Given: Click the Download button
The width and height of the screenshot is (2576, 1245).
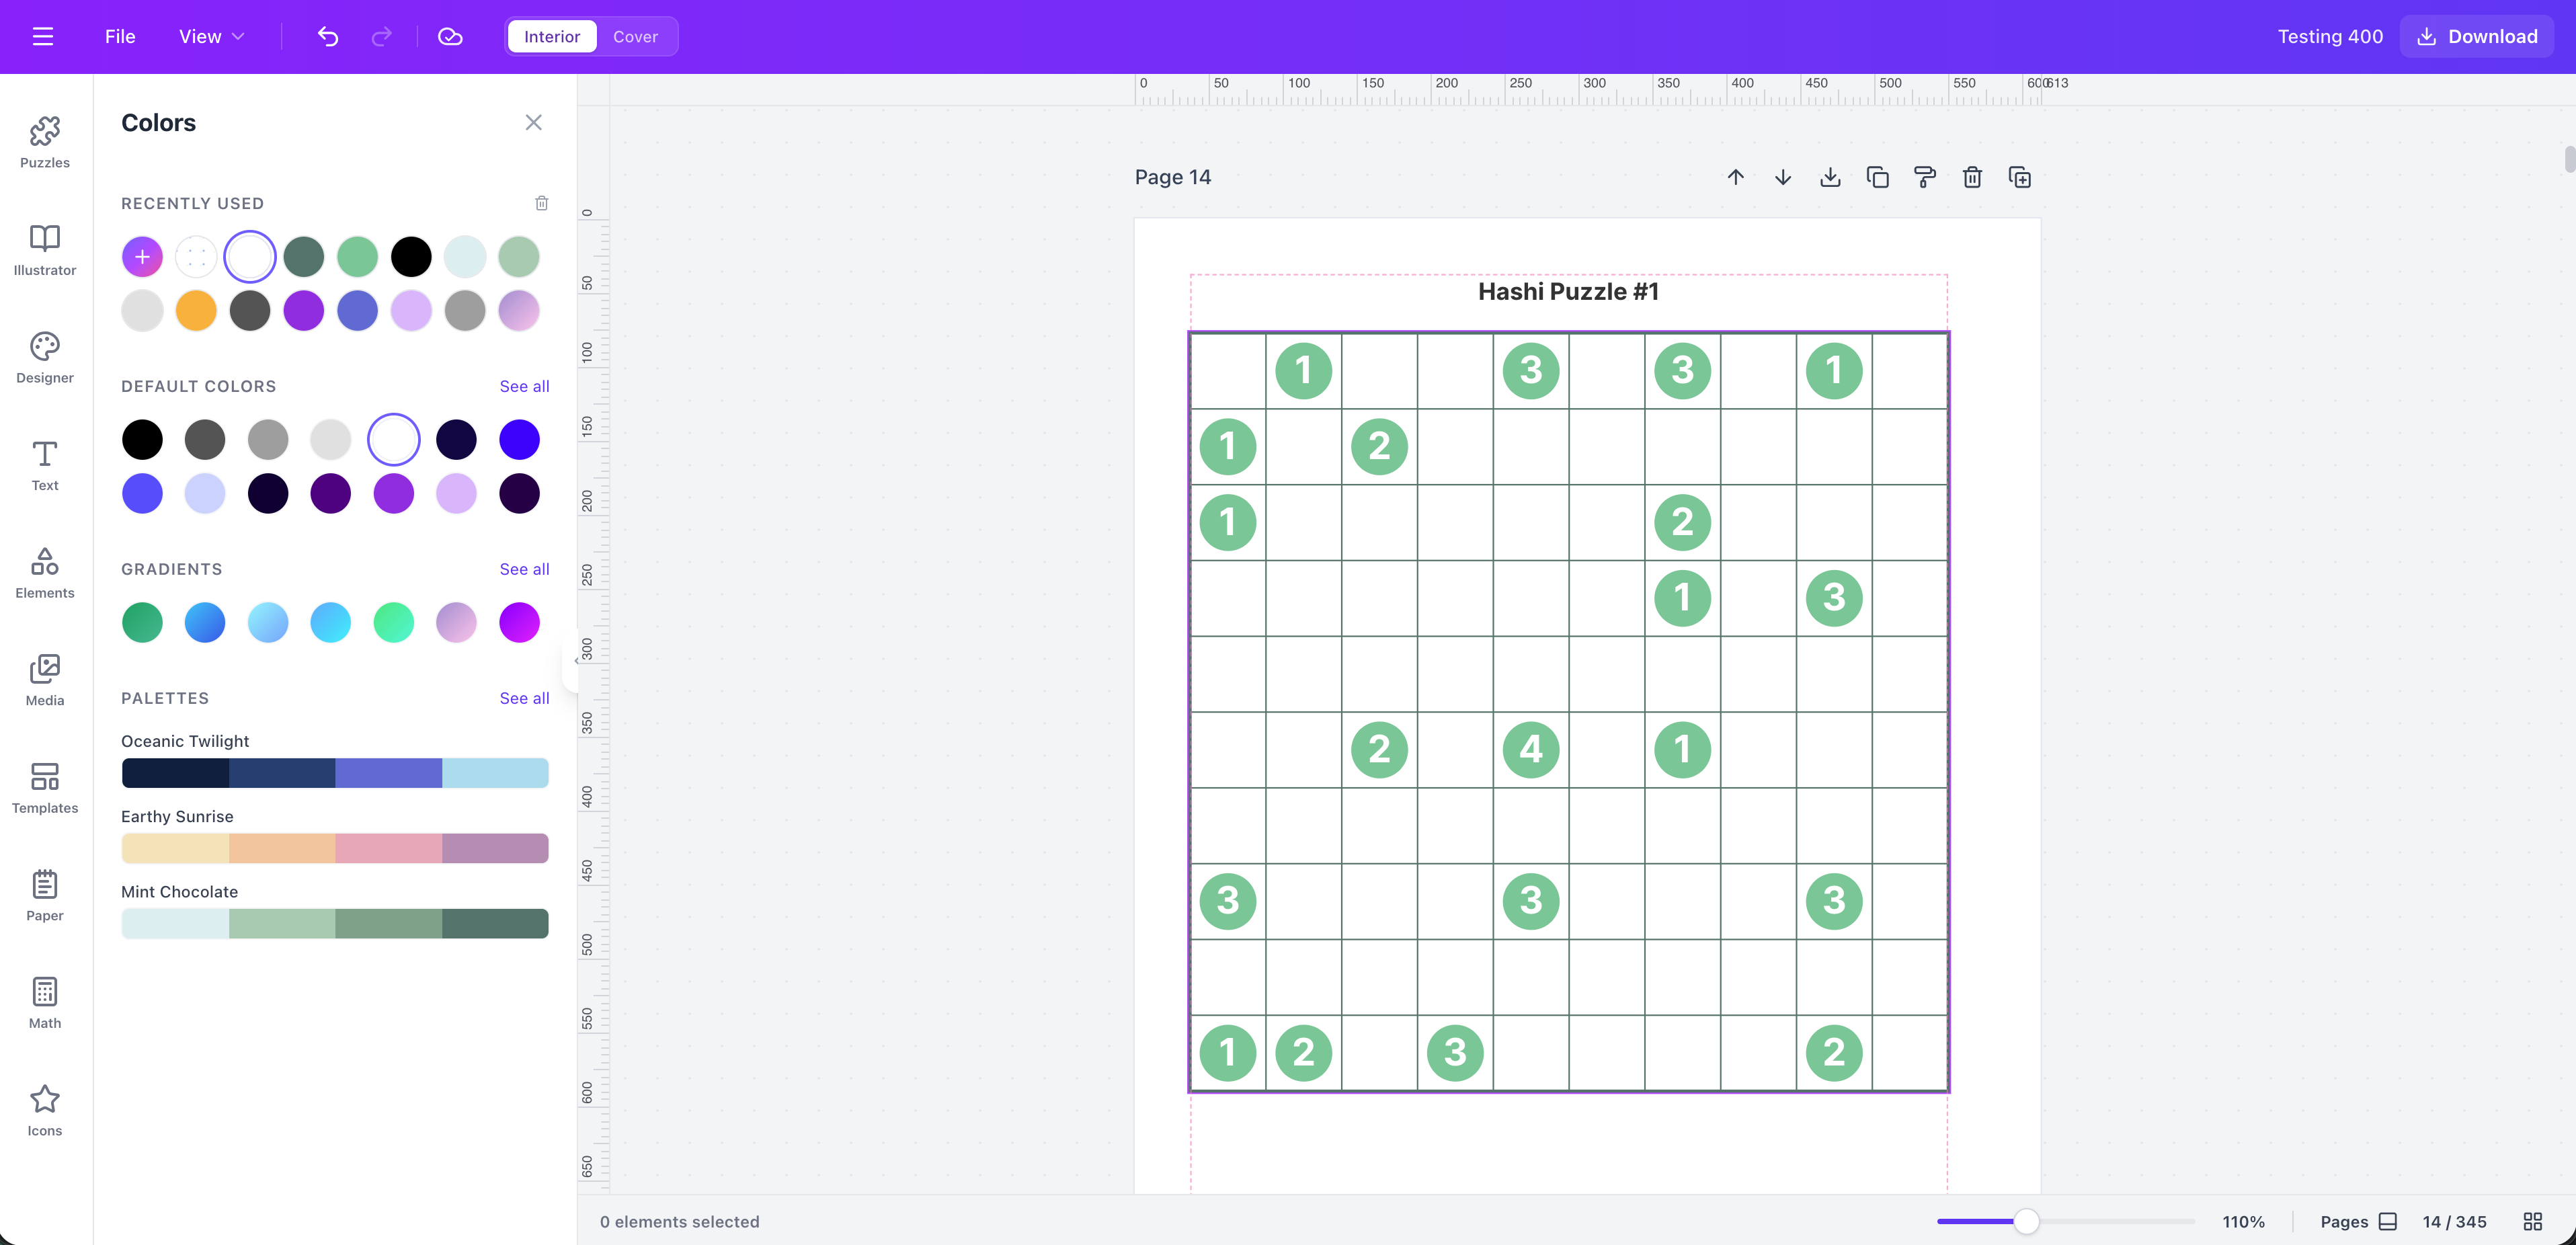Looking at the screenshot, I should click(2476, 36).
